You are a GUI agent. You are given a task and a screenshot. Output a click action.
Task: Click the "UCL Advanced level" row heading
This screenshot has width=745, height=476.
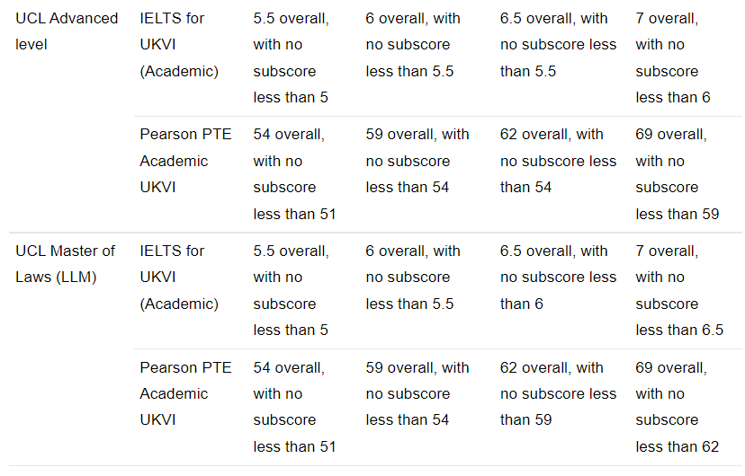(67, 31)
